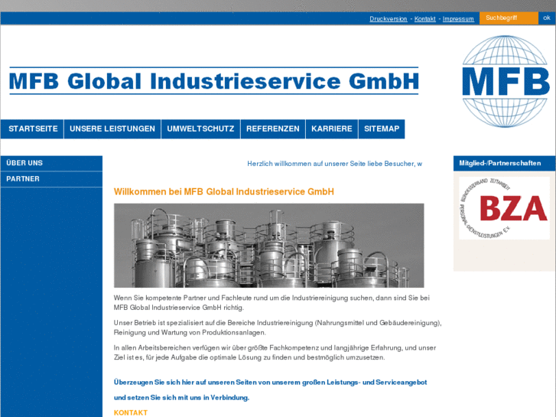Open the Unsere Leistungen menu
This screenshot has width=556, height=417.
tap(112, 129)
